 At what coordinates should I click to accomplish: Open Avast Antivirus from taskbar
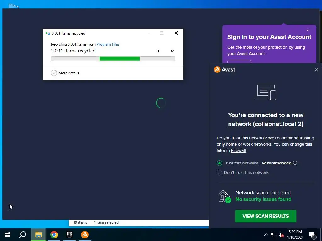[x=85, y=235]
